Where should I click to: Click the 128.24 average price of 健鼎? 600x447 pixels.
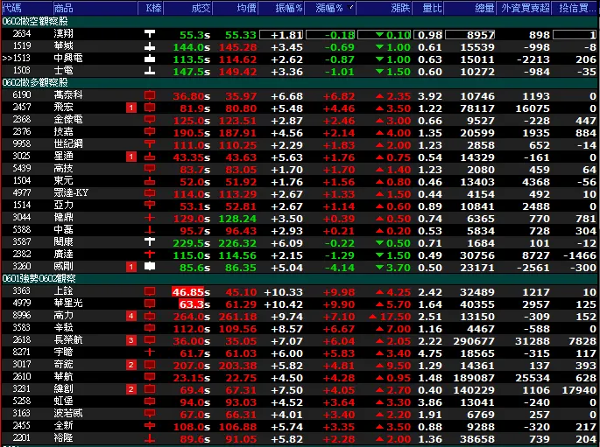pyautogui.click(x=237, y=219)
